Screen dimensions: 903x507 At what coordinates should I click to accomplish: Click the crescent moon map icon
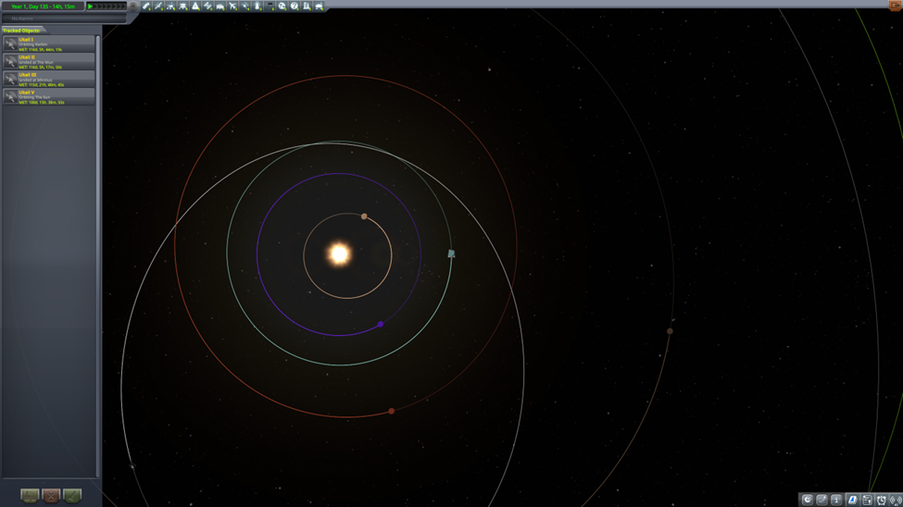point(808,501)
